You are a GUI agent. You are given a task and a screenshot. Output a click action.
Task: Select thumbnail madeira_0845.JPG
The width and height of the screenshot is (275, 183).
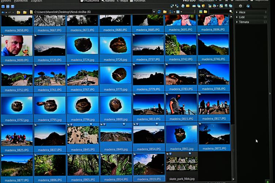pyautogui.click(x=83, y=135)
